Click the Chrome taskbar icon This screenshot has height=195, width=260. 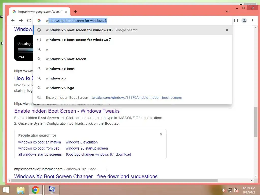(35, 190)
